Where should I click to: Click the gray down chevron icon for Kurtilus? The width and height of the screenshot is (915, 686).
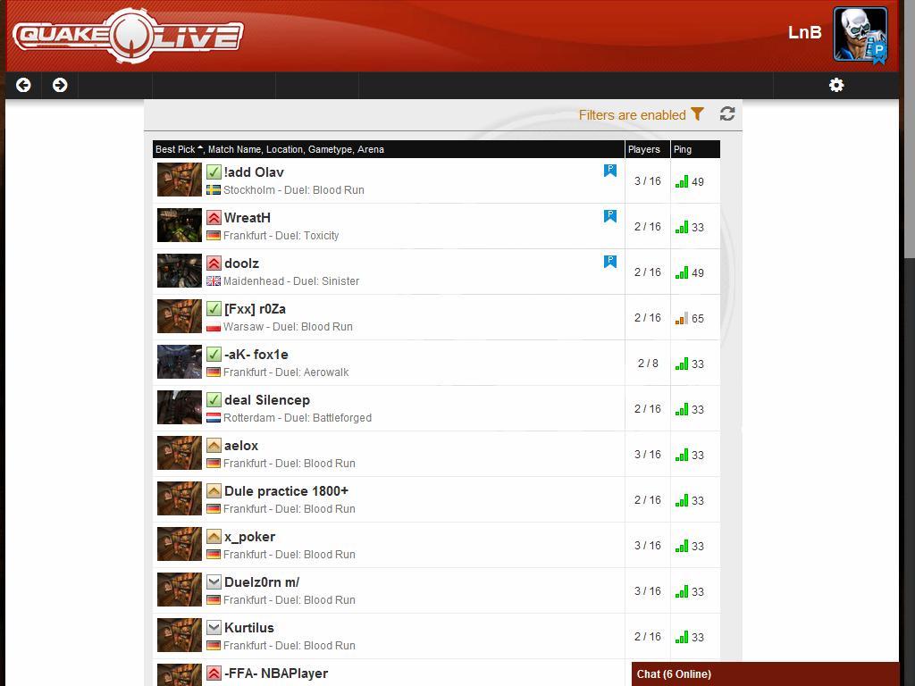pyautogui.click(x=214, y=627)
